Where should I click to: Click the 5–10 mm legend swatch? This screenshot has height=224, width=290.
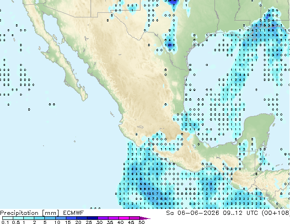tap(50, 218)
